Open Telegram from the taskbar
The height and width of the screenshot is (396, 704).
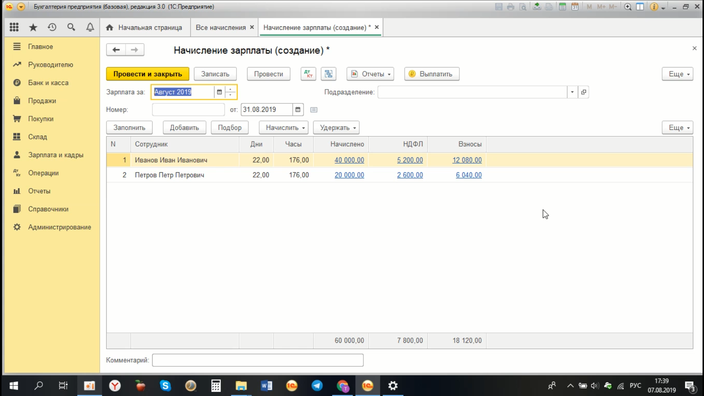point(317,385)
